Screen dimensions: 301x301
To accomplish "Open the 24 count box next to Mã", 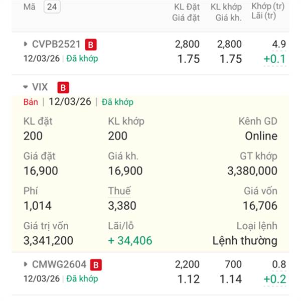I will tap(52, 7).
